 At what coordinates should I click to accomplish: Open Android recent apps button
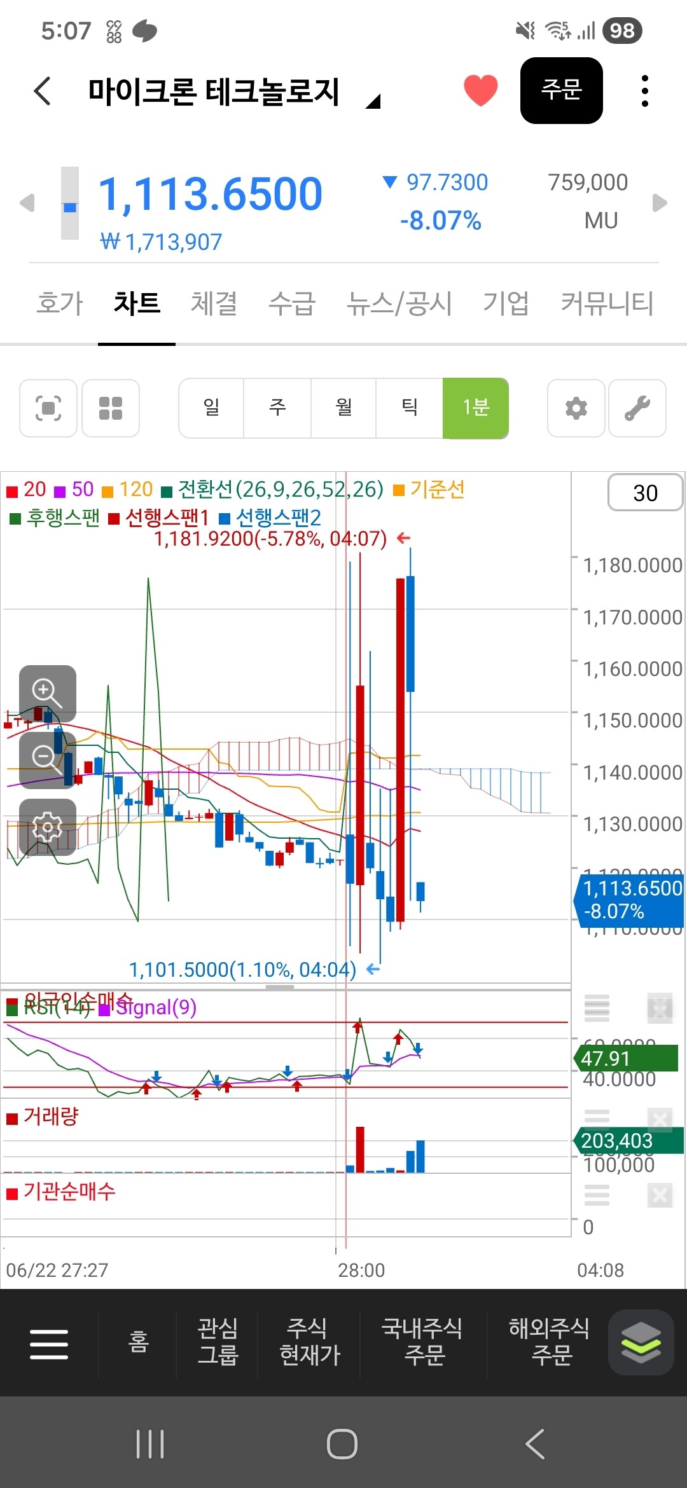pos(150,1444)
